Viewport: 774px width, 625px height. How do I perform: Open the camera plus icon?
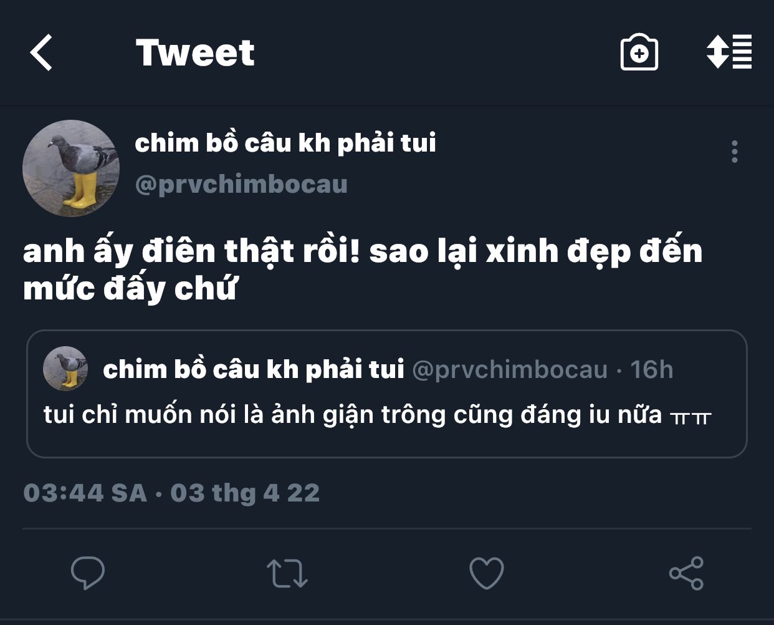click(639, 52)
